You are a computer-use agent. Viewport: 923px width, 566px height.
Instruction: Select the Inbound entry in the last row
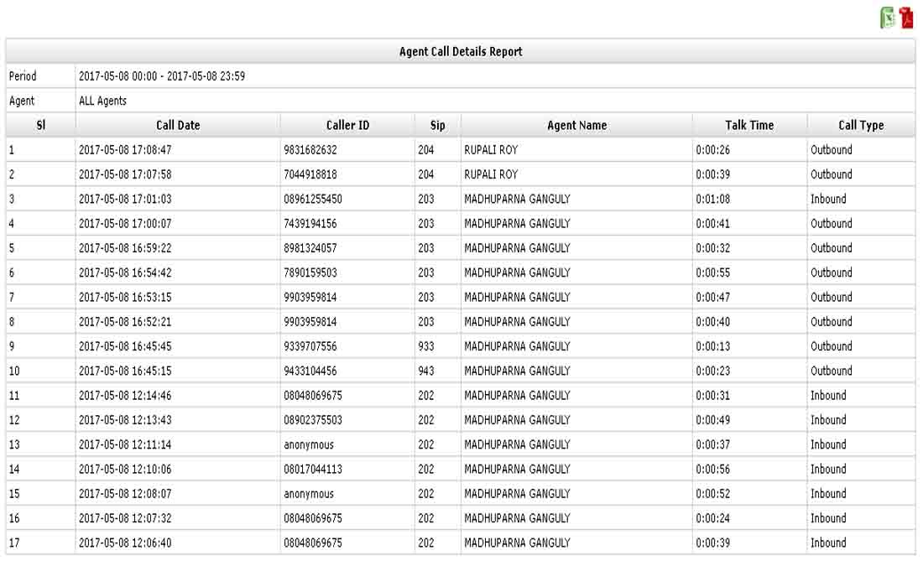(828, 543)
